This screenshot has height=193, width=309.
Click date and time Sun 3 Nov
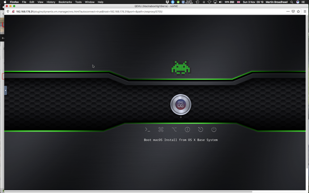(x=253, y=2)
